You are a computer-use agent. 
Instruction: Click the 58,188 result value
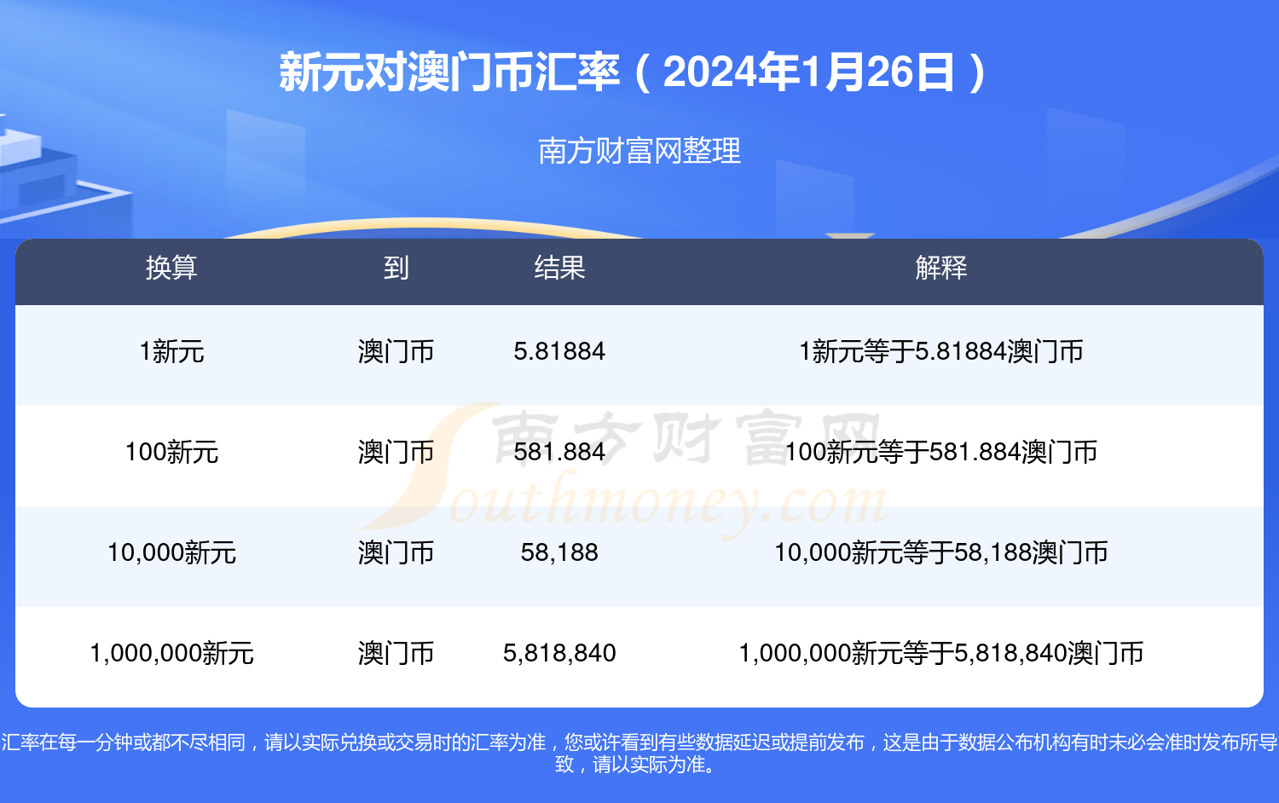pyautogui.click(x=559, y=552)
